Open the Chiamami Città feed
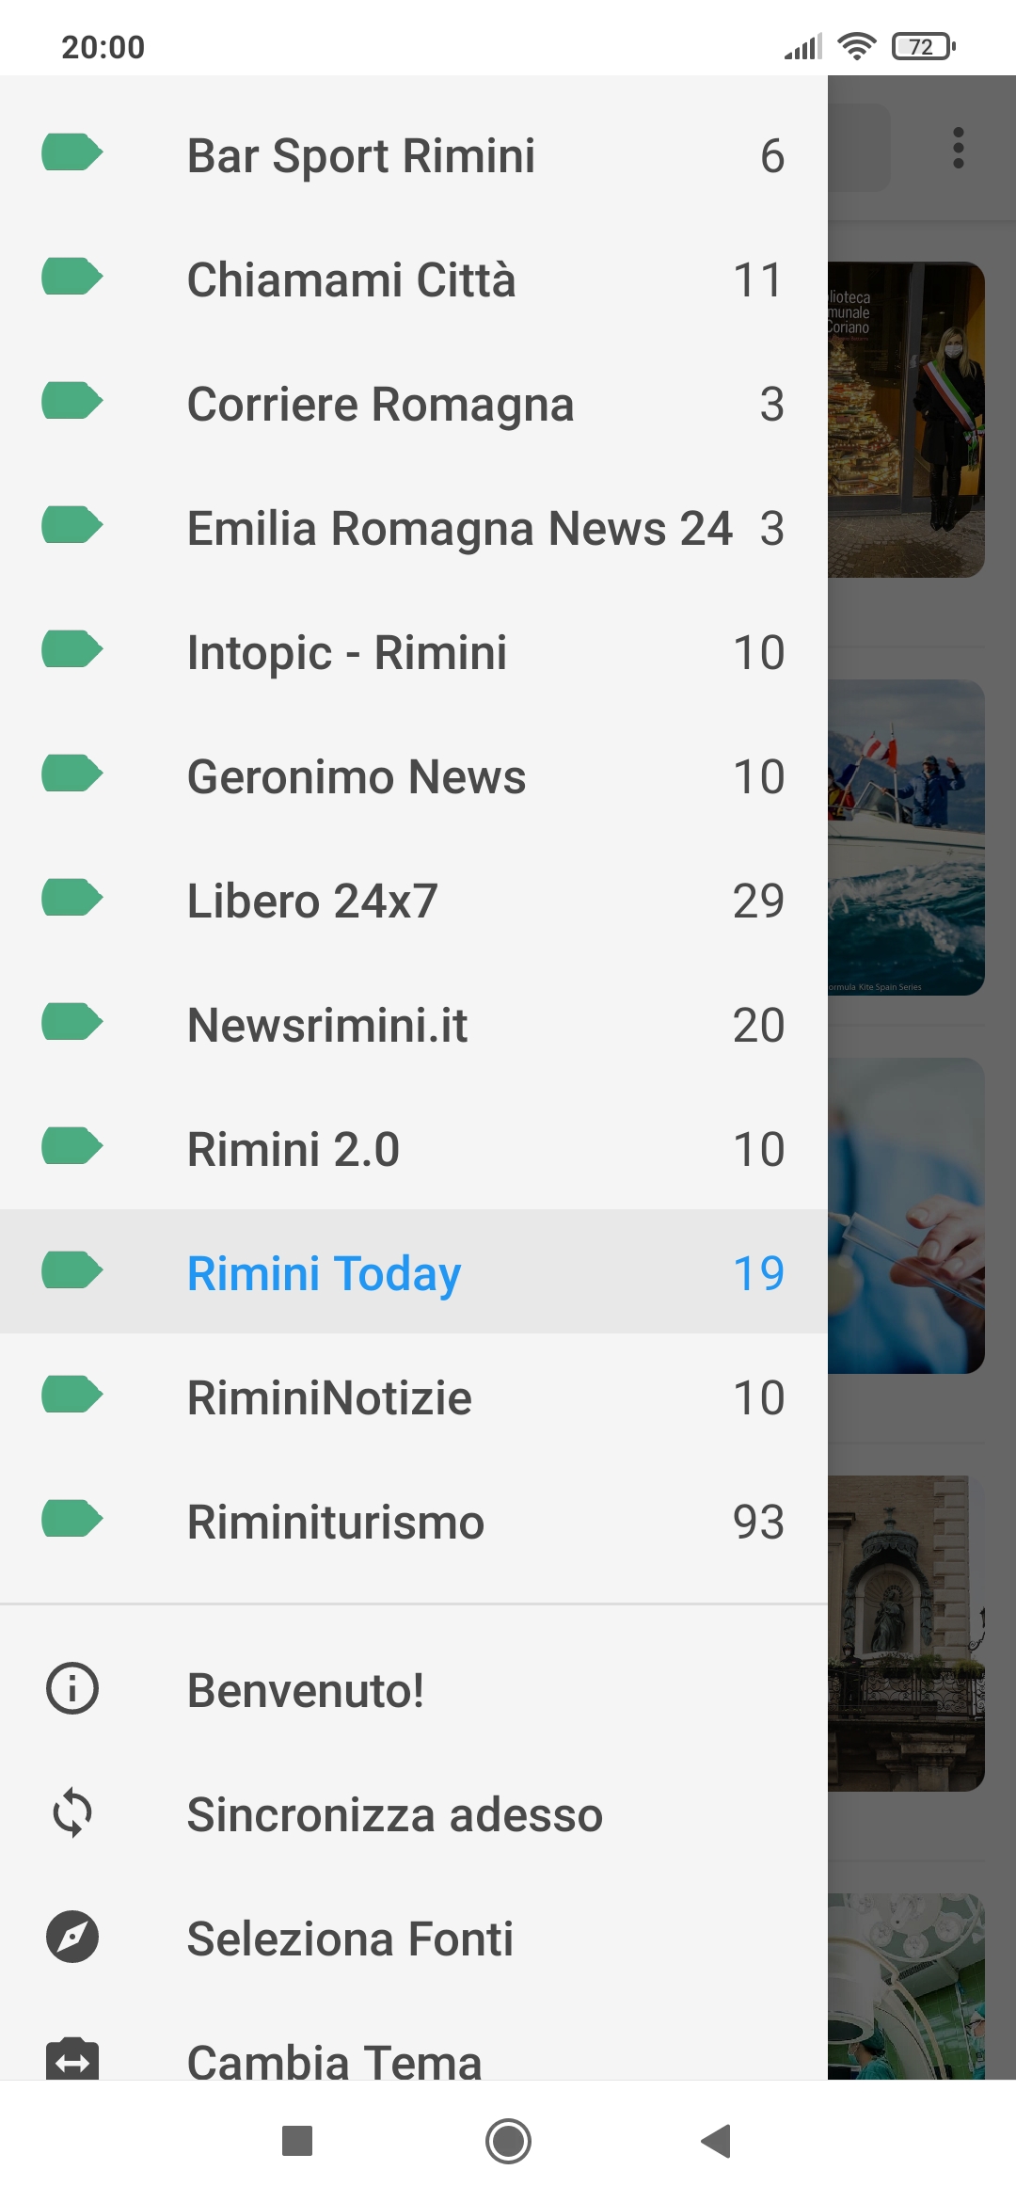Viewport: 1016px width, 2202px height. point(414,279)
